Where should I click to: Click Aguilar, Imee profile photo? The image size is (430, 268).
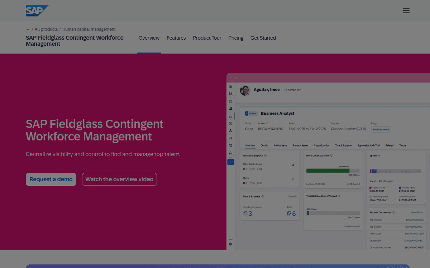[245, 90]
